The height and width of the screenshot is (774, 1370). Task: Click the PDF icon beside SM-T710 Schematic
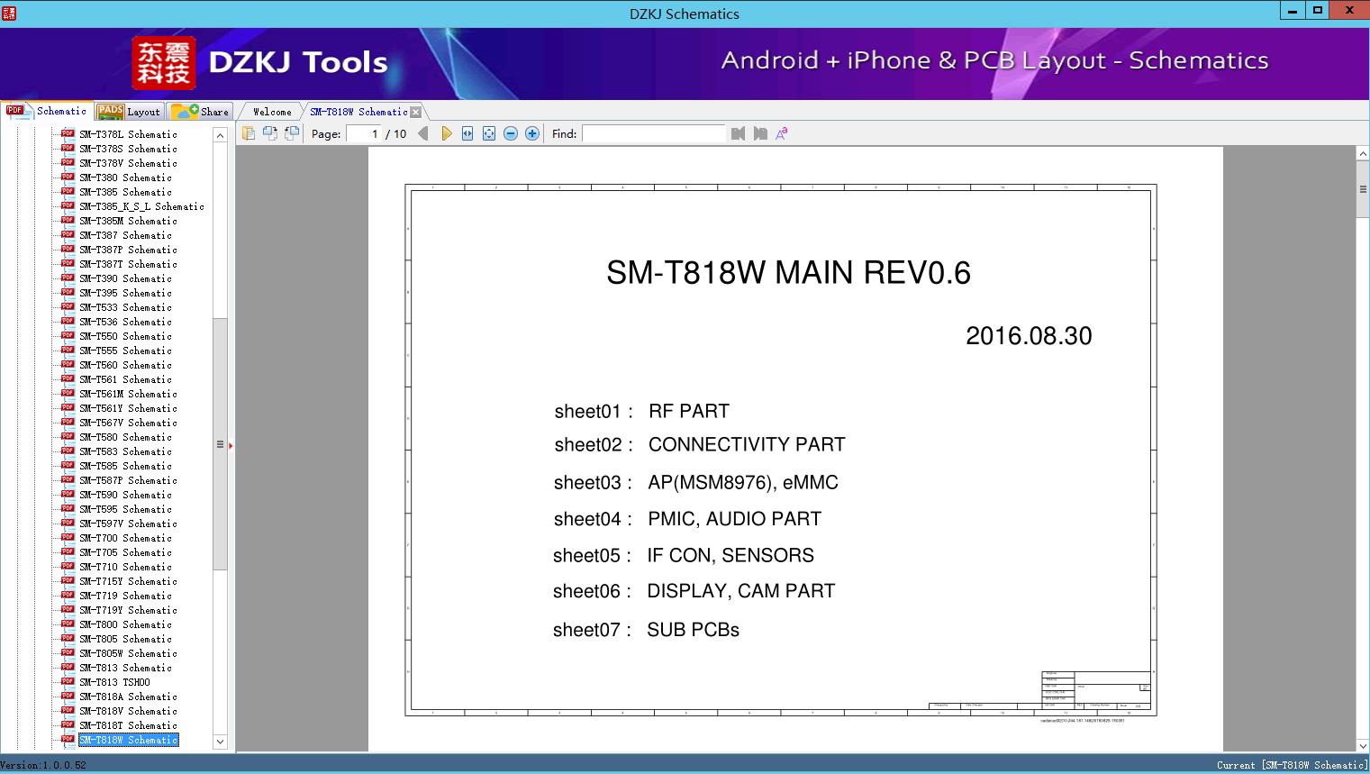68,567
